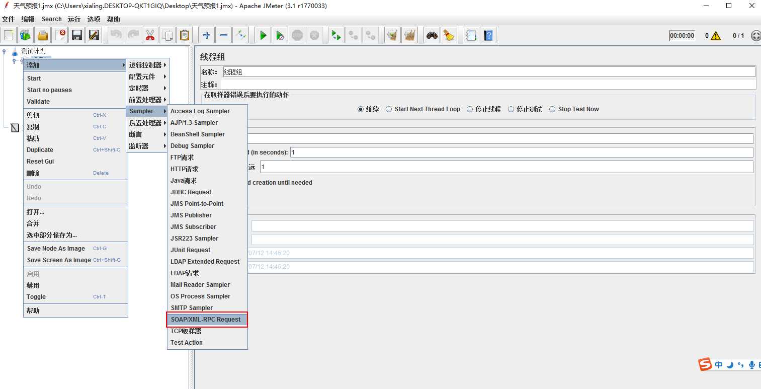Select the 停止线程 radio button
The image size is (761, 389).
pos(470,109)
